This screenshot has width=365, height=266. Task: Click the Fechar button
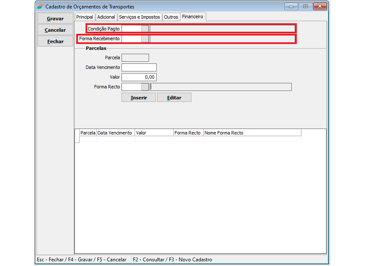(55, 41)
